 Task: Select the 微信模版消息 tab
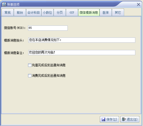tap(89, 12)
